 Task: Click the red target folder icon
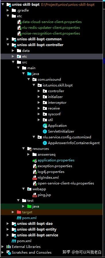coord(19,212)
